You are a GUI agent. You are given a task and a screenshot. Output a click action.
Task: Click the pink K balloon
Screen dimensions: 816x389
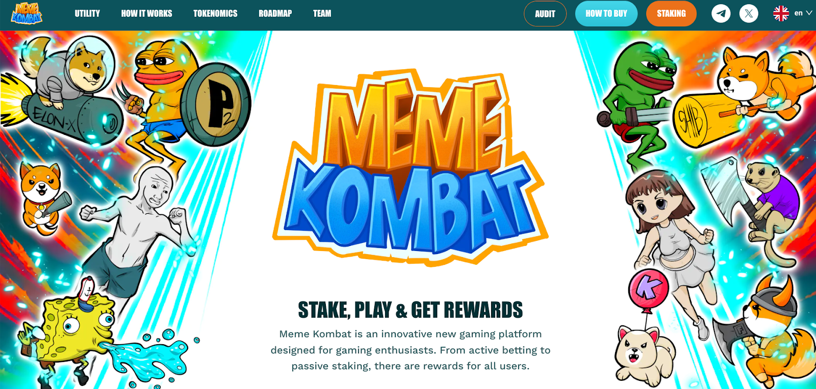[x=648, y=289]
